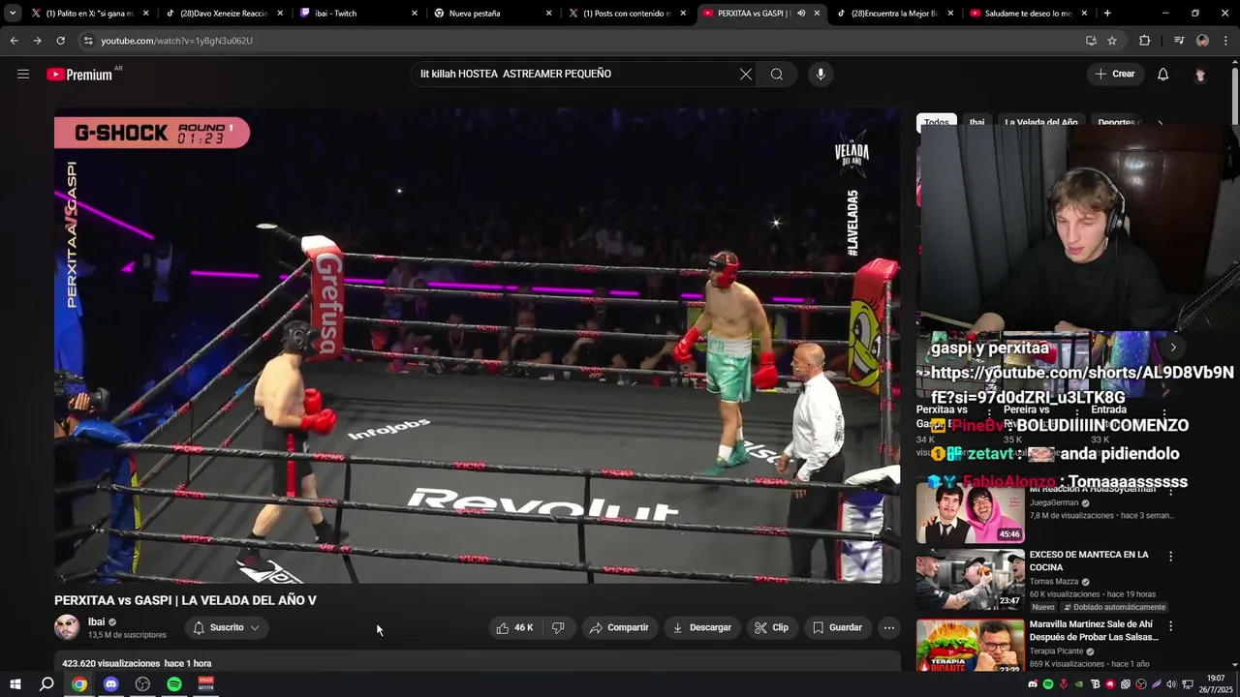Open the account avatar menu
The image size is (1240, 697).
point(1200,75)
